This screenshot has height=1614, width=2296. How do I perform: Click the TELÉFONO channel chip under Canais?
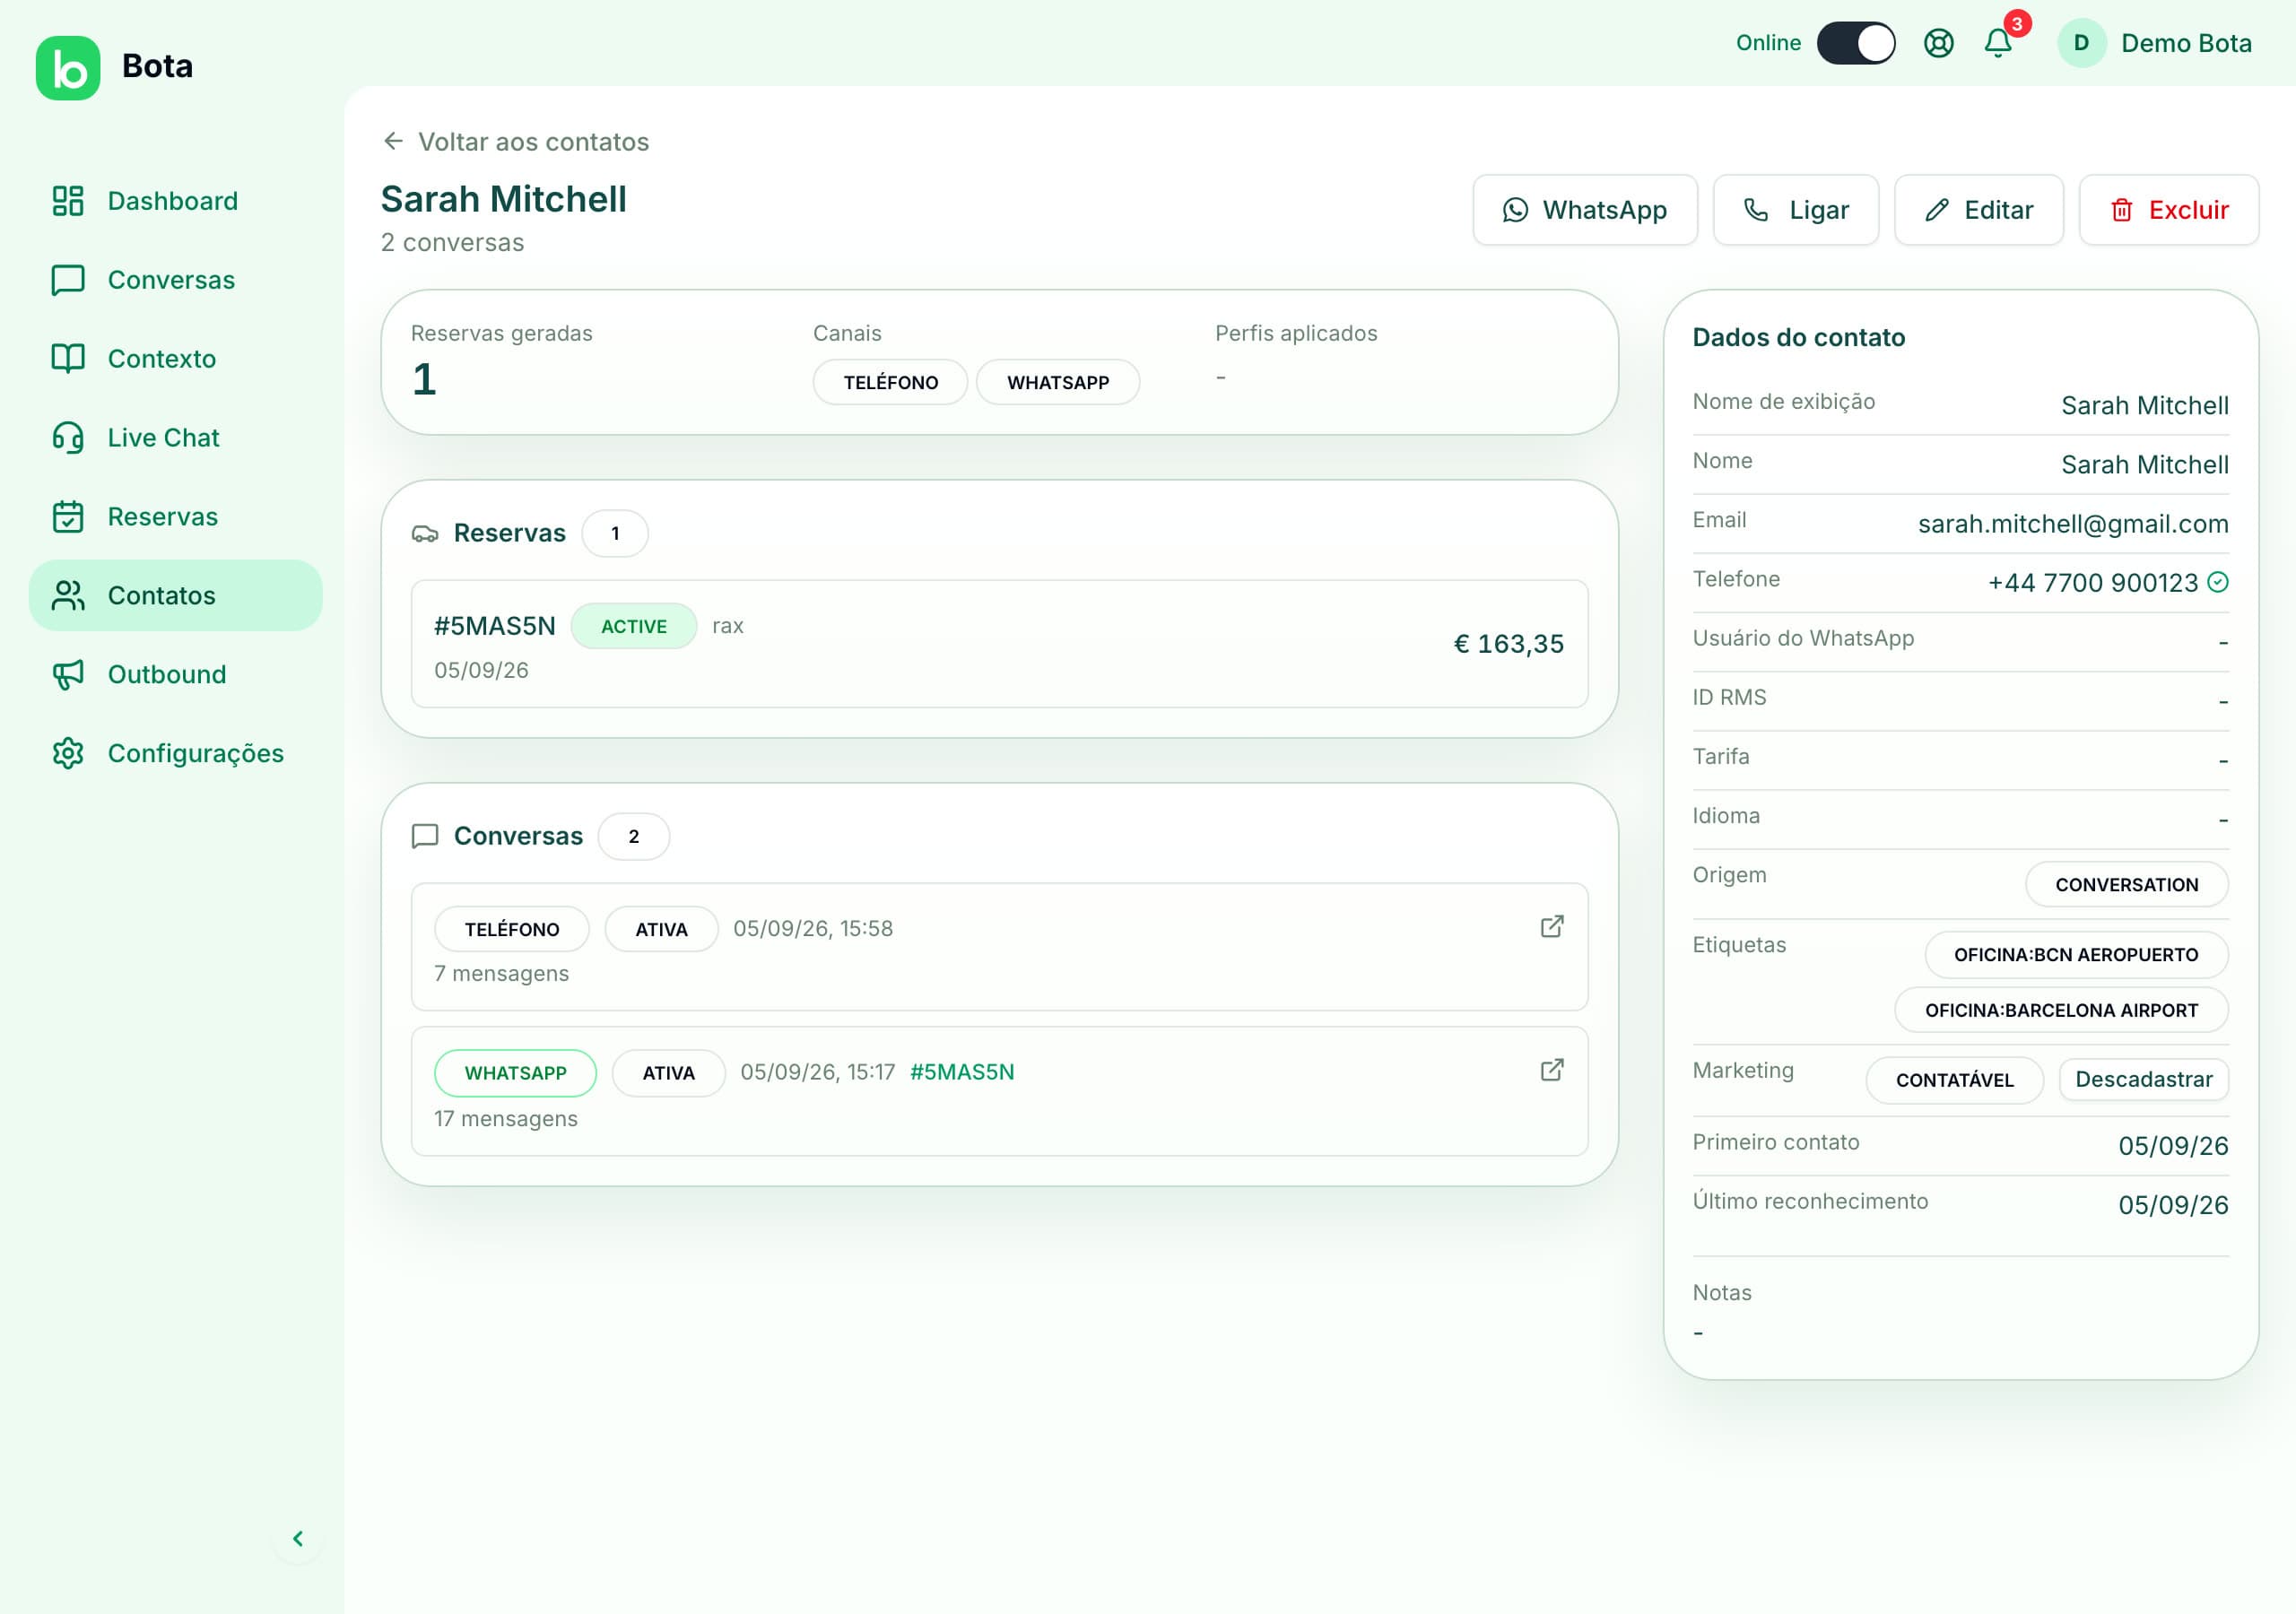click(x=890, y=383)
